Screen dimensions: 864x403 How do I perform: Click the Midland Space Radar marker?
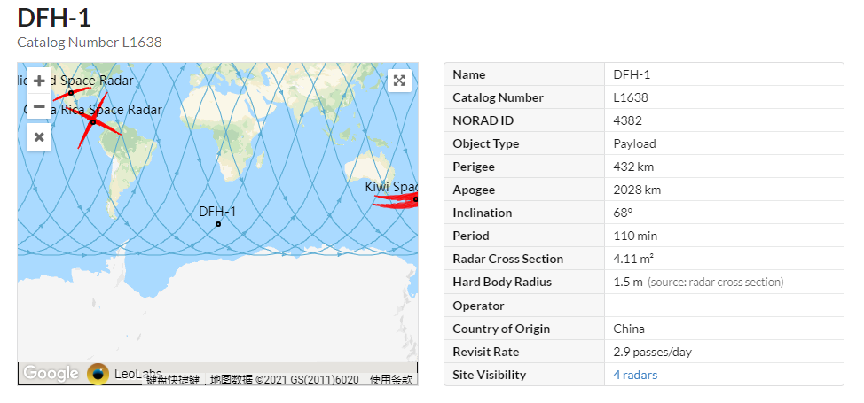(x=71, y=93)
